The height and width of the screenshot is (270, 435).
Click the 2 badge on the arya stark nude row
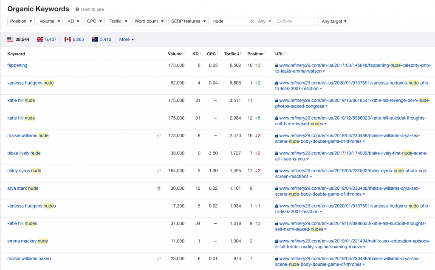pyautogui.click(x=159, y=188)
